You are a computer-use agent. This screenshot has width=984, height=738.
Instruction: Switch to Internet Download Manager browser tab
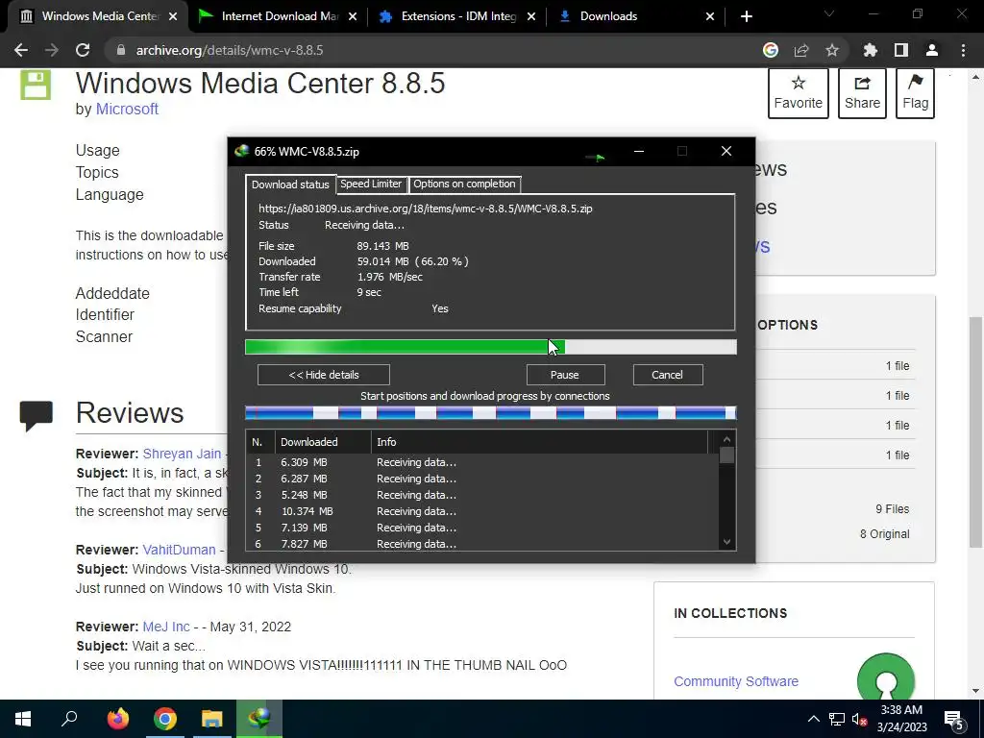click(x=278, y=16)
